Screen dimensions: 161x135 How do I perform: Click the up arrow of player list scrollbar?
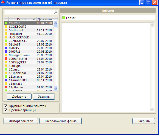pos(56,24)
